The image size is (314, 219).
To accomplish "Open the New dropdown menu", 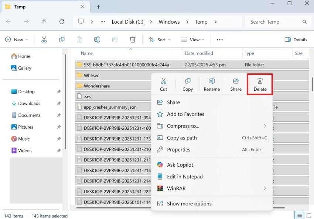I will click(x=17, y=39).
